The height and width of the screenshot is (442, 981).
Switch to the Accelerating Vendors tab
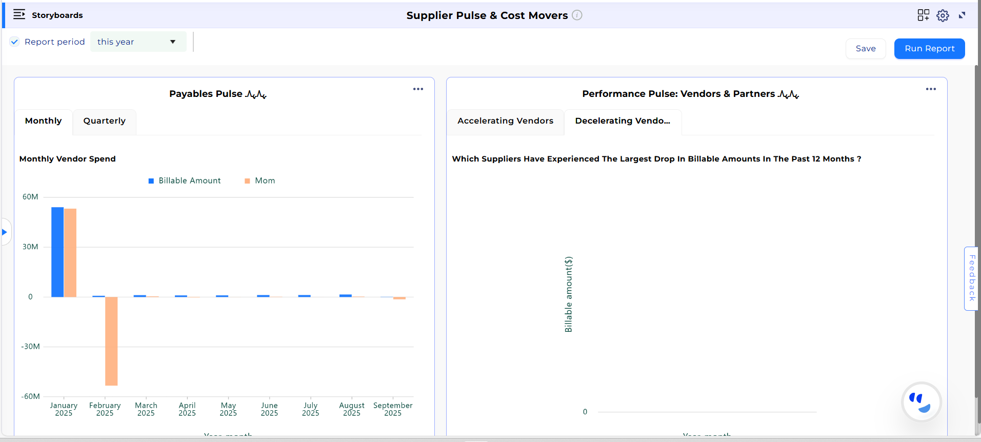pyautogui.click(x=505, y=121)
